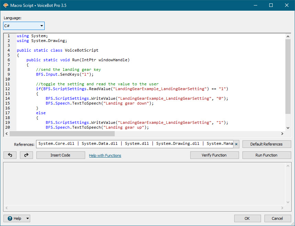Clear references with the x button
Viewport: 295px width, 226px height.
pyautogui.click(x=236, y=144)
